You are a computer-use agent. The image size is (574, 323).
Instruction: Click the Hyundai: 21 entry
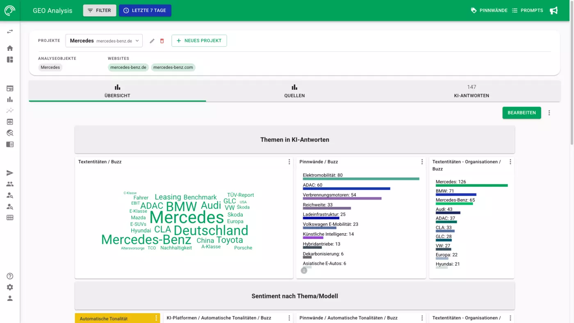(448, 265)
